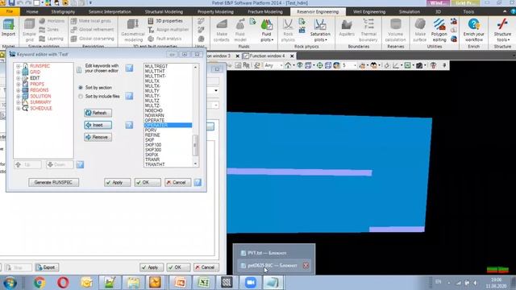Click the target crosshair icon in window toolbar

tap(319, 65)
